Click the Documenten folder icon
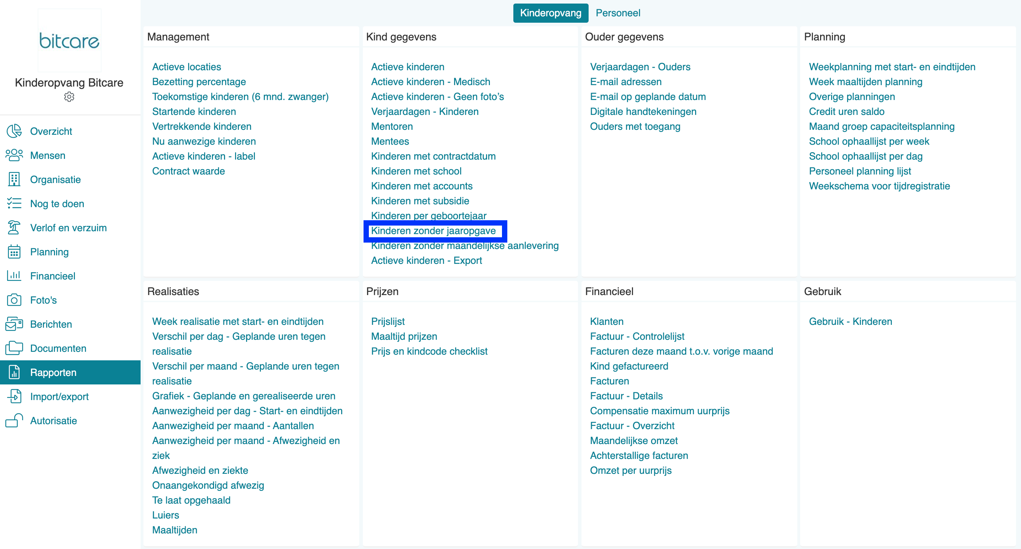The image size is (1021, 549). coord(14,348)
